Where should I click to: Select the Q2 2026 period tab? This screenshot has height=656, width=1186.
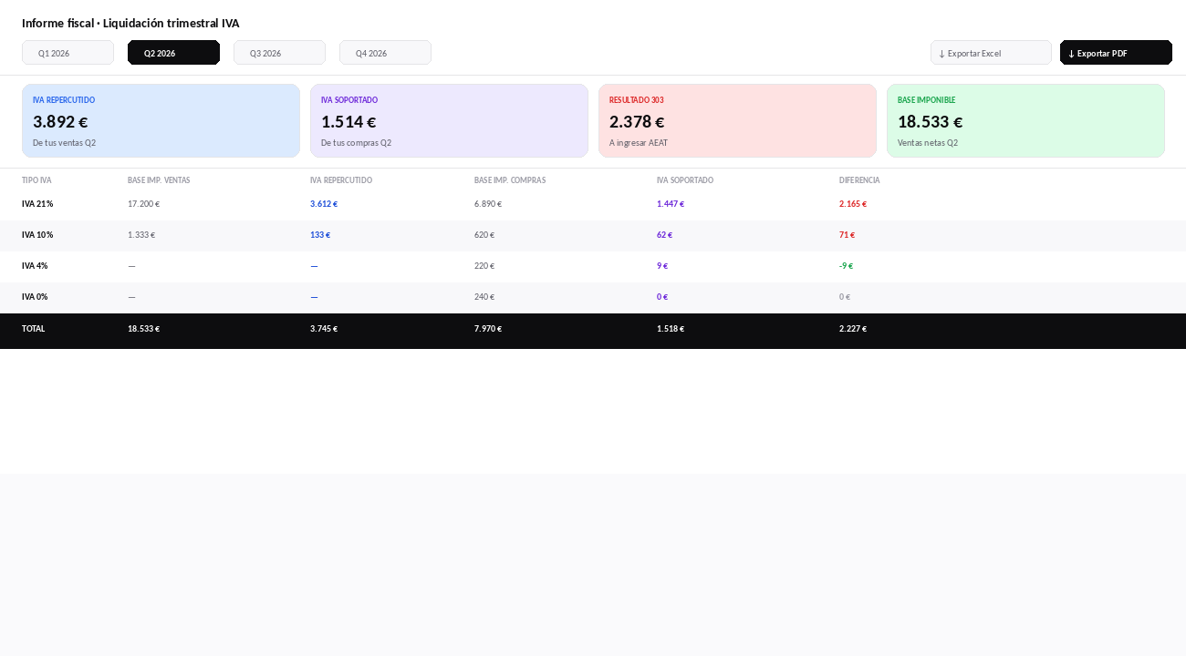coord(173,53)
